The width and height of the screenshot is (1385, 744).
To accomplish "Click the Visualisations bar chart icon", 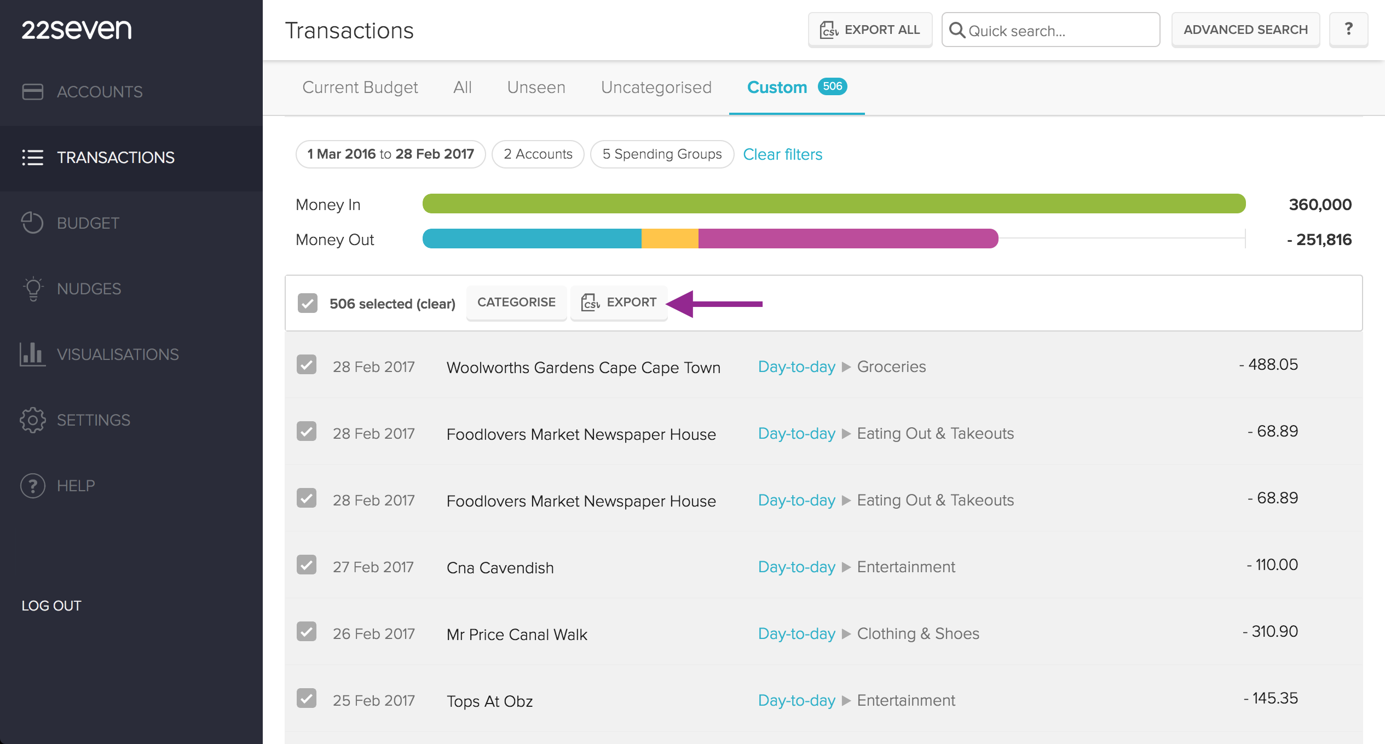I will click(32, 354).
